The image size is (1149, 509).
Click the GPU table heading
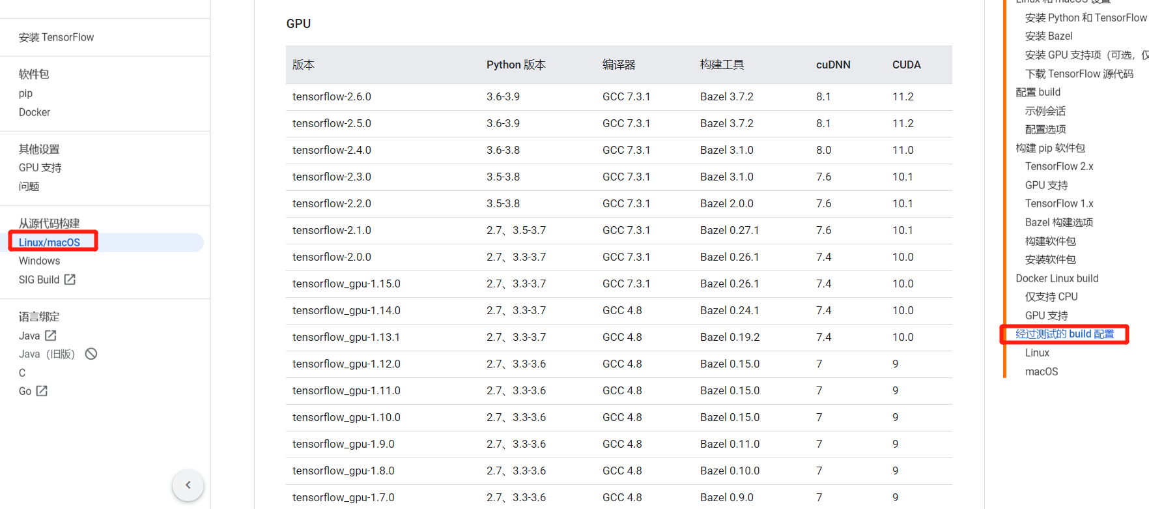coord(298,23)
